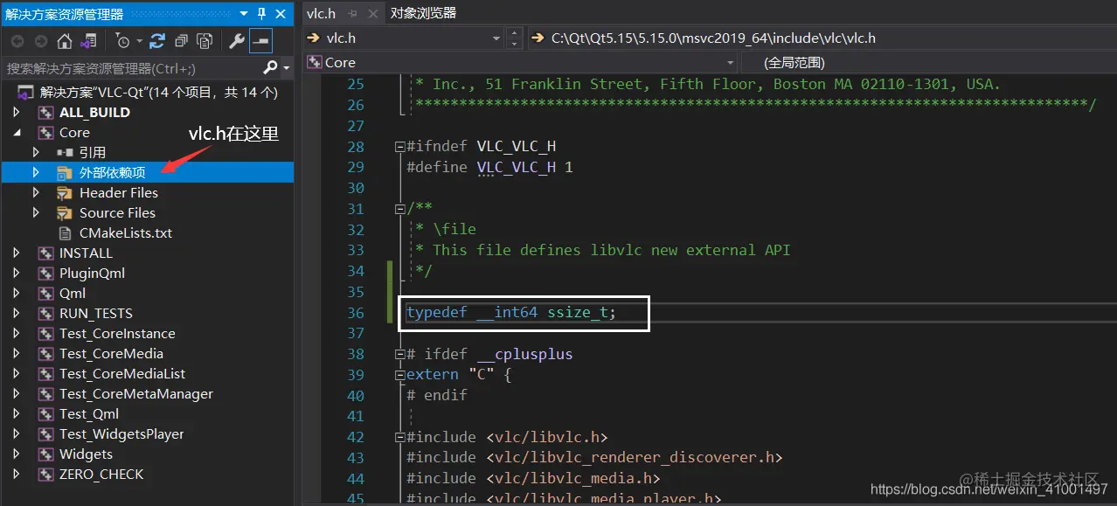Screen dimensions: 1117x506
Task: Click the 引用 references icon
Action: click(65, 153)
